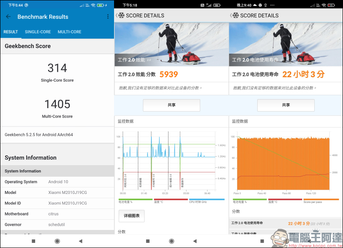Screen dimensions: 343x248
Task: Select the Model row Xiaomi M2010J19CG
Action: (x=57, y=193)
